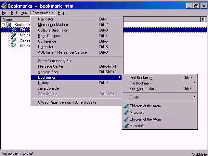
Task: Click the icon of the last tree bookmark
Action: (14, 46)
